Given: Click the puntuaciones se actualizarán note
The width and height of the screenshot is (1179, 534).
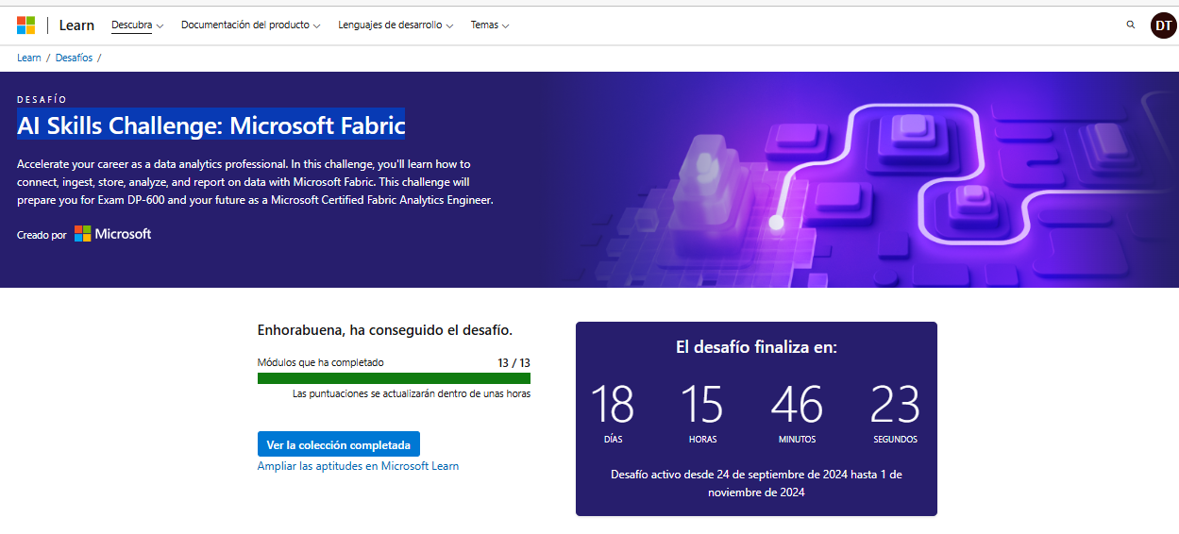Looking at the screenshot, I should pos(412,393).
